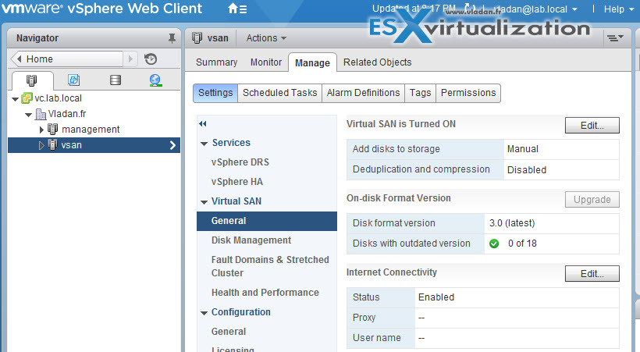The width and height of the screenshot is (640, 352).
Task: Open Health and Performance settings
Action: (265, 293)
